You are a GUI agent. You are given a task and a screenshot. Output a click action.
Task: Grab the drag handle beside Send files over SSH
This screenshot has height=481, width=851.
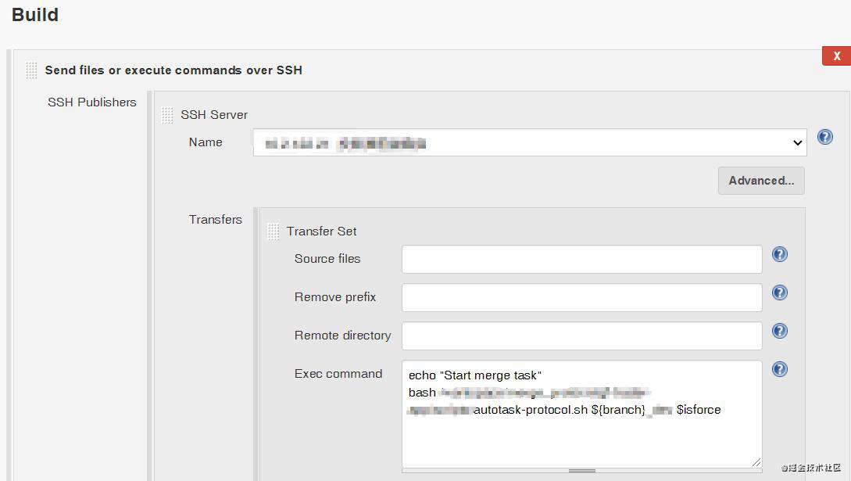(x=31, y=70)
